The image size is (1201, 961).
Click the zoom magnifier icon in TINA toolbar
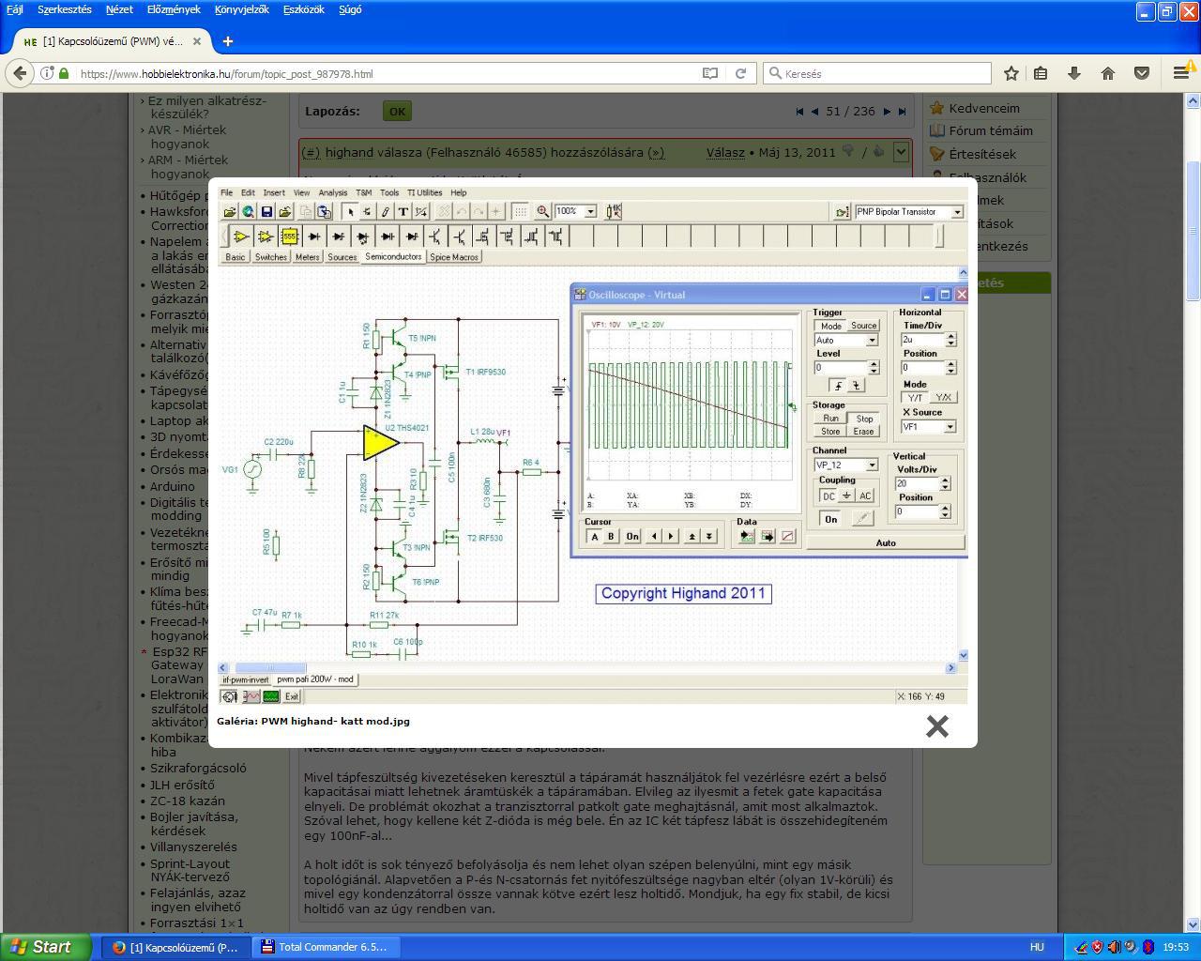(x=542, y=212)
